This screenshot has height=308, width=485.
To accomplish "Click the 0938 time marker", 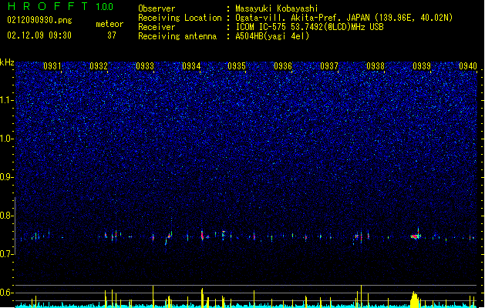I will tap(376, 65).
